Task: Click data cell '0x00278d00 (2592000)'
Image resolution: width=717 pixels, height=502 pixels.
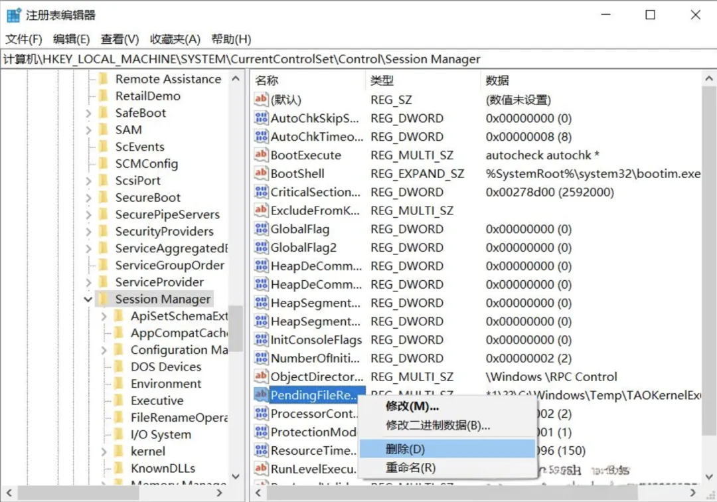Action: tap(550, 192)
